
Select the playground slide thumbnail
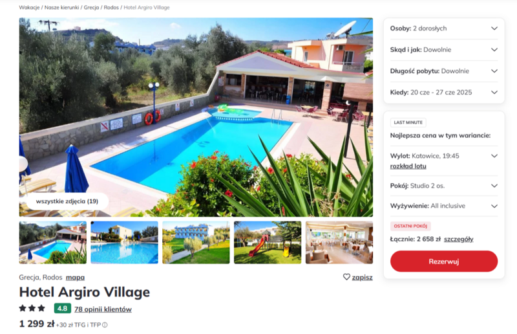point(268,243)
